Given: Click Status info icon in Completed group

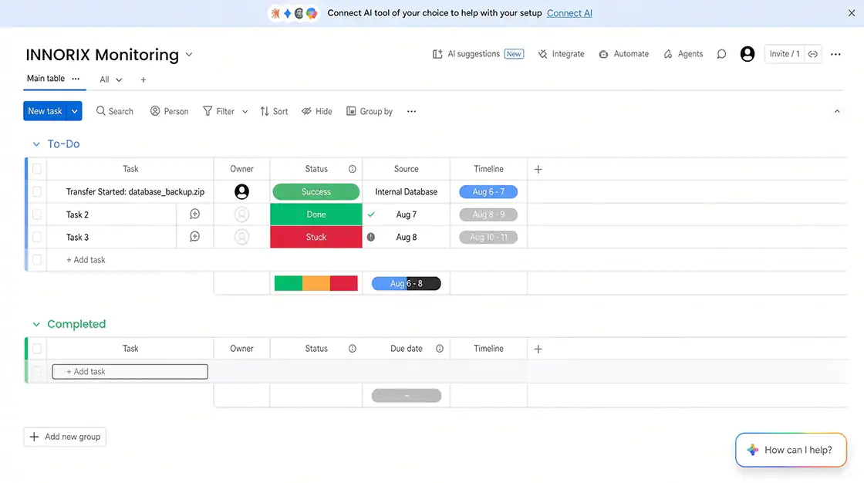Looking at the screenshot, I should tap(352, 349).
